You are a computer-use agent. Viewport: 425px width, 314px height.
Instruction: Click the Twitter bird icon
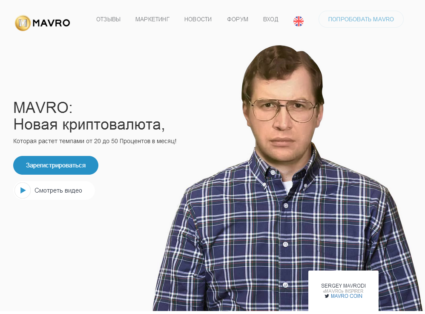327,296
